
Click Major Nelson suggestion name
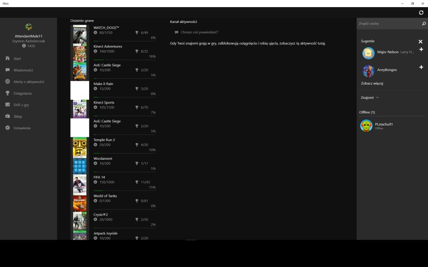pos(387,52)
